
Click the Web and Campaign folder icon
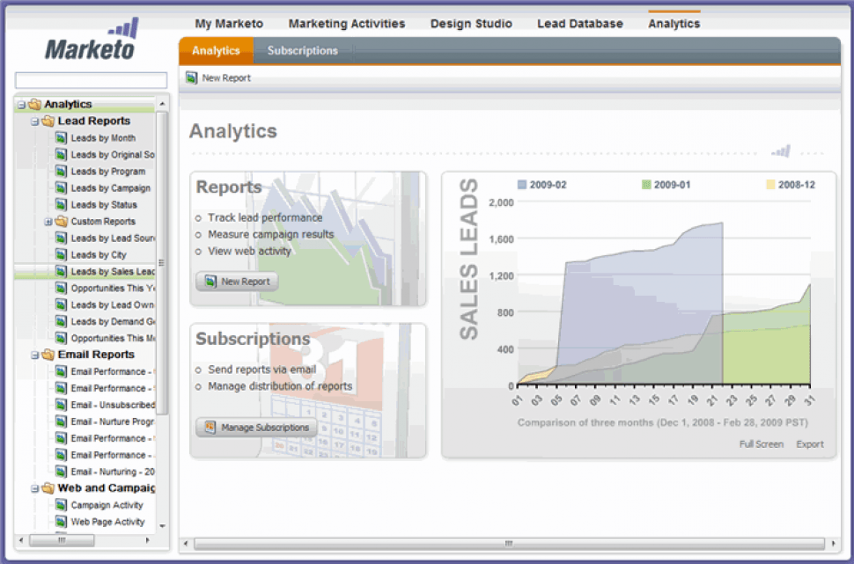pyautogui.click(x=48, y=488)
